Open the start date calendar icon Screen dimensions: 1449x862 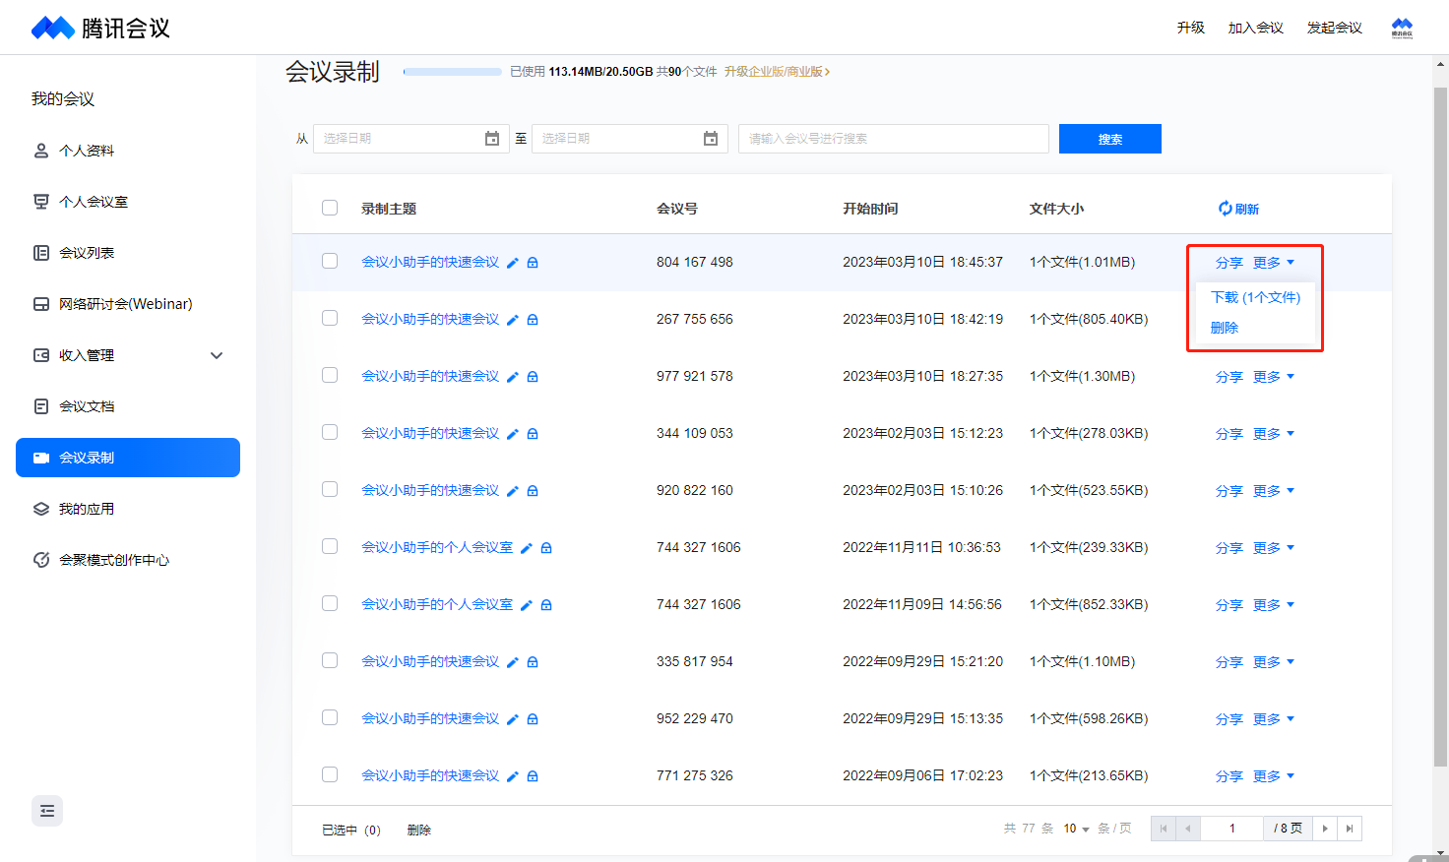[x=492, y=139]
